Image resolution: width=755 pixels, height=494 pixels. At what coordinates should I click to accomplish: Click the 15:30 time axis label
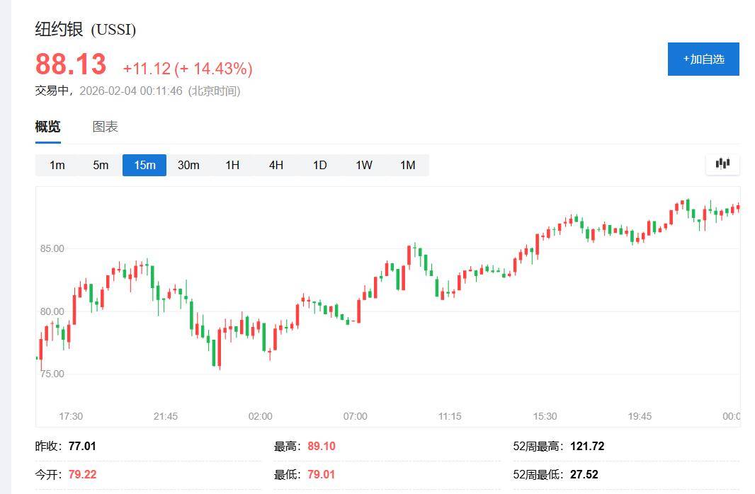[545, 416]
